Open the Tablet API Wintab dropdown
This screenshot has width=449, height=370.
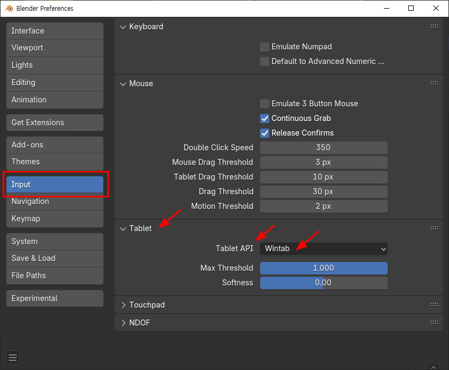coord(324,248)
